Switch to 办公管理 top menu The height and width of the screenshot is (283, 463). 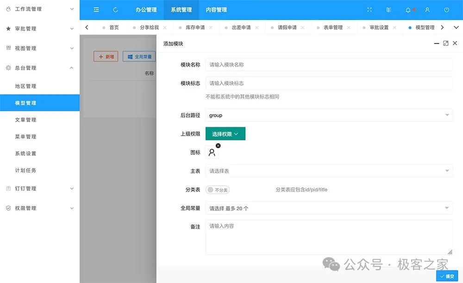[x=146, y=10]
